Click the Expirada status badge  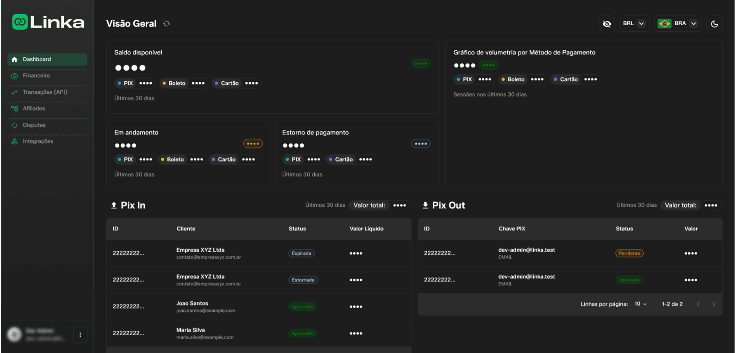(x=302, y=253)
